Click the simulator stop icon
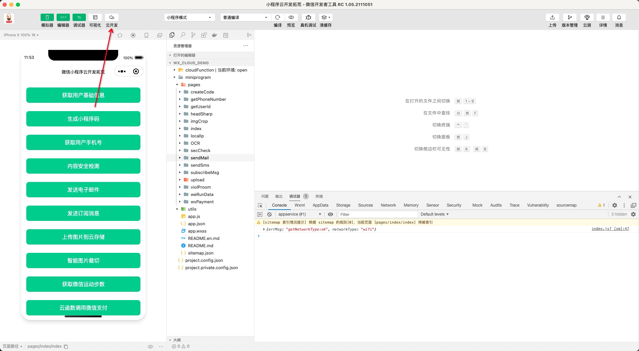 coord(133,35)
